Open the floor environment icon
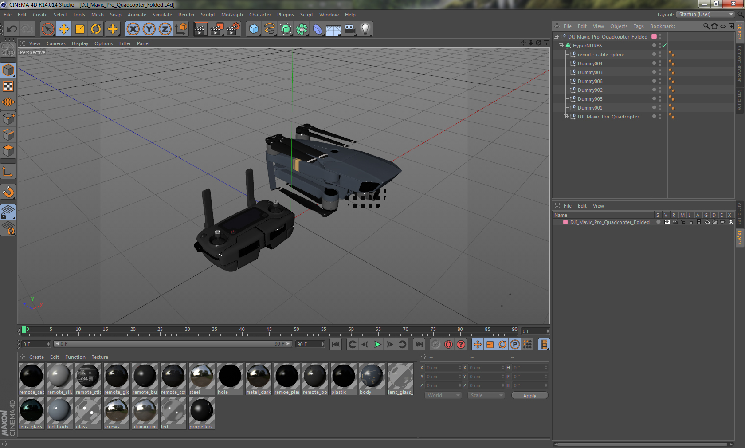 click(333, 29)
